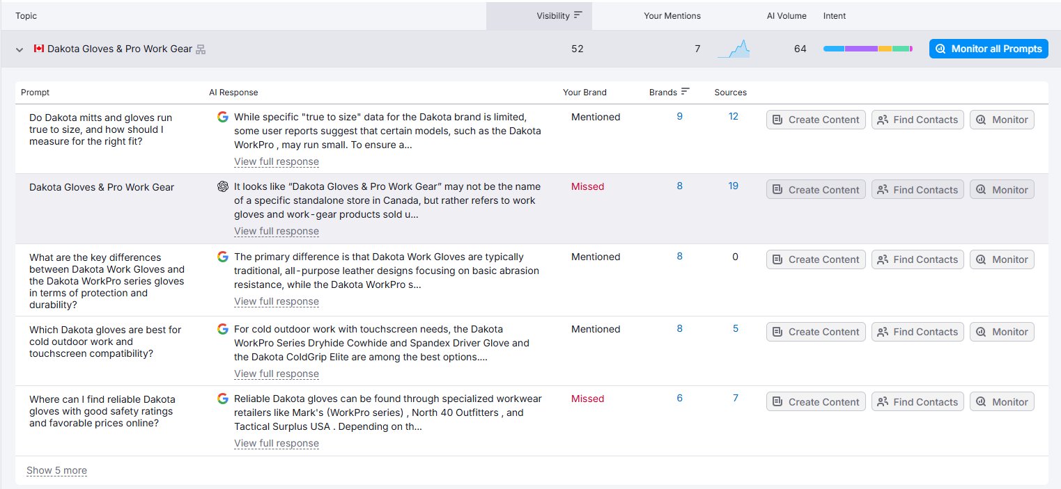The height and width of the screenshot is (489, 1061).
Task: Click the Your Brand column header
Action: [584, 92]
